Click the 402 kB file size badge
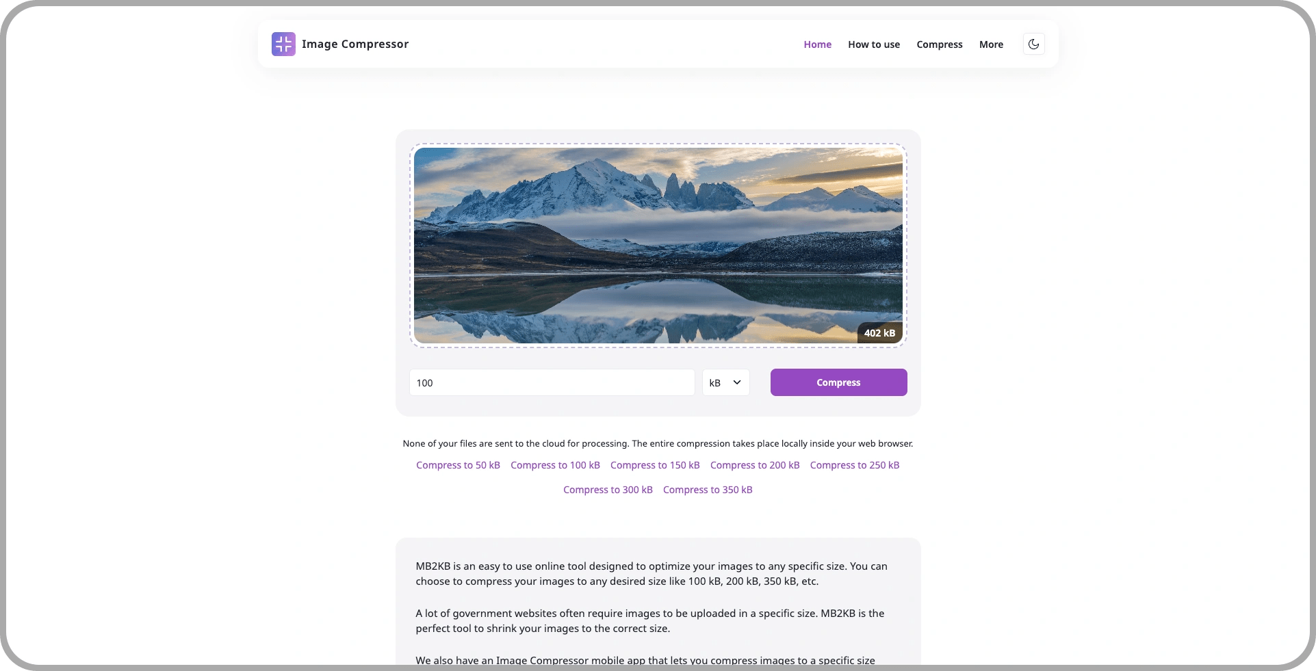 [x=879, y=333]
